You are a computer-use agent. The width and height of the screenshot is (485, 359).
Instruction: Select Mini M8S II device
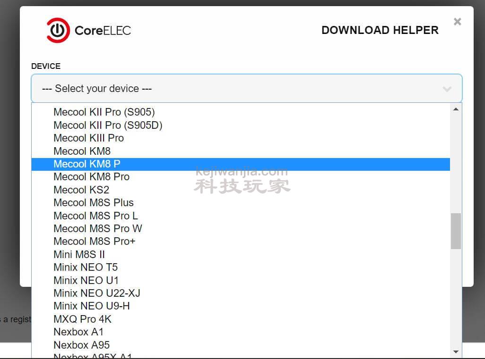(x=241, y=254)
